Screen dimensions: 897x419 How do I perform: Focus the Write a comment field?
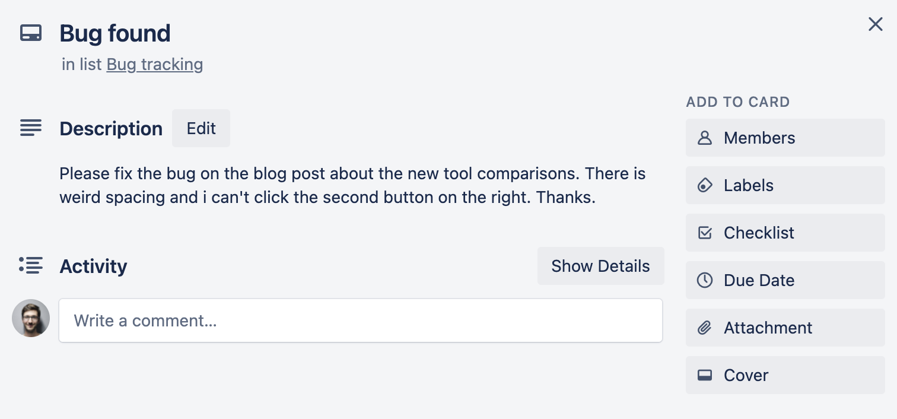coord(361,320)
